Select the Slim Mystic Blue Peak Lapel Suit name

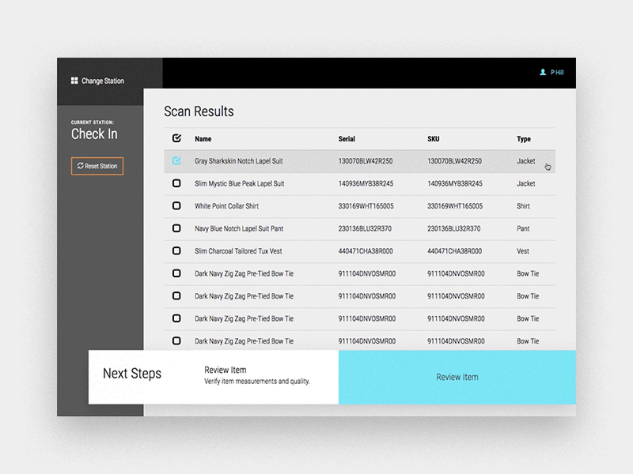click(x=240, y=183)
